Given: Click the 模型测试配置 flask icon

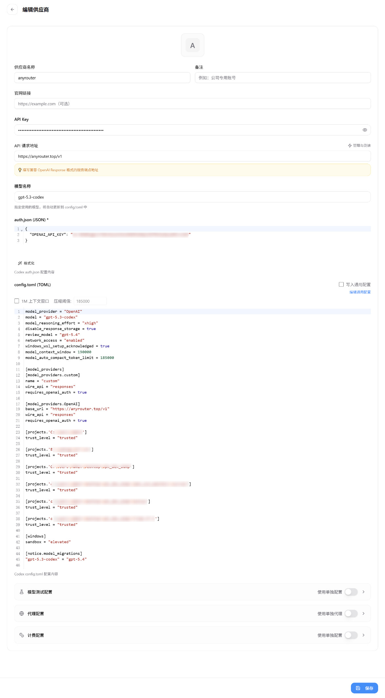Looking at the screenshot, I should (22, 592).
